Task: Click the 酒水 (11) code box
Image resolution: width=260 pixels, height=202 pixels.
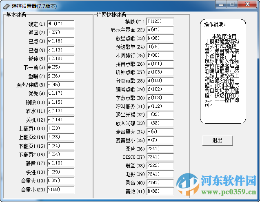Action: (x=61, y=111)
